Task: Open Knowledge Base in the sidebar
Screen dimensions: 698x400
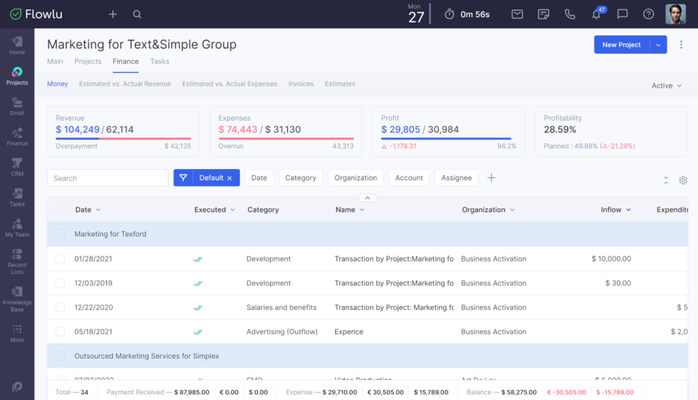Action: point(17,299)
